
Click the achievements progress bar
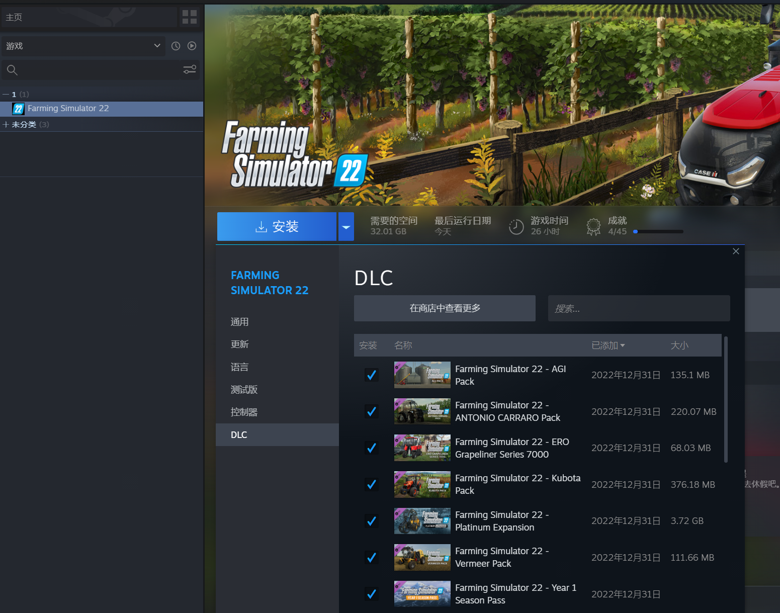click(658, 232)
